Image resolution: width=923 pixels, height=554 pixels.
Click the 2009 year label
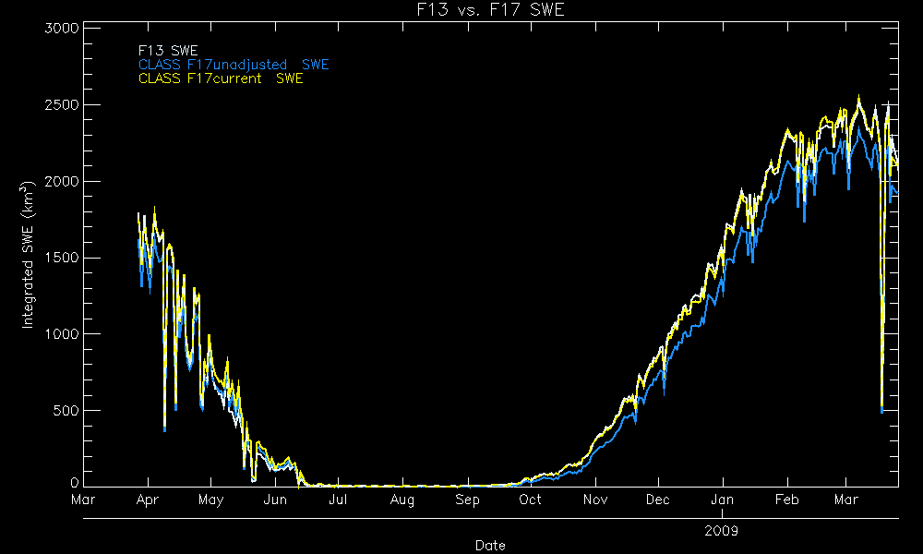point(721,531)
